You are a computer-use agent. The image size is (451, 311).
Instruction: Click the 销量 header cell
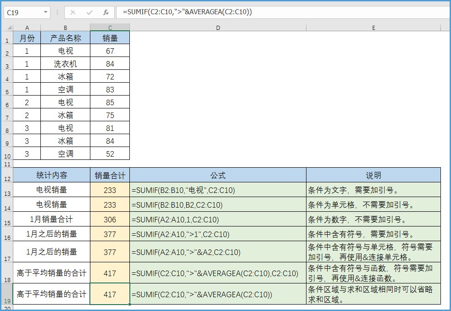[x=110, y=38]
